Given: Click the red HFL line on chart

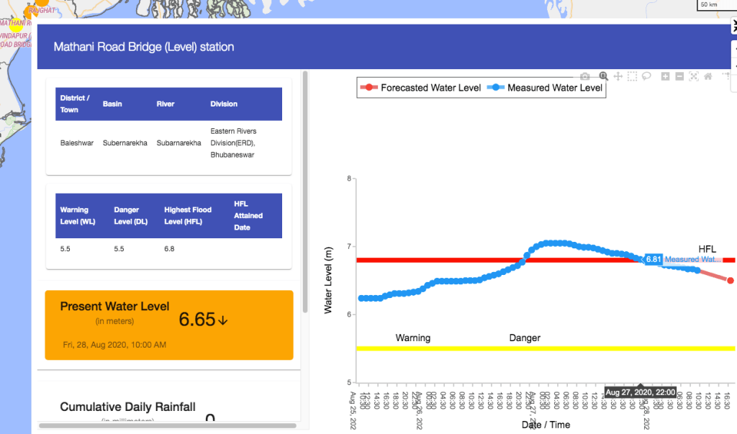Looking at the screenshot, I should pyautogui.click(x=432, y=260).
